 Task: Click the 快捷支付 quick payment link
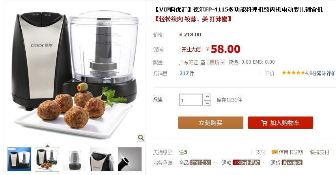pos(319,152)
